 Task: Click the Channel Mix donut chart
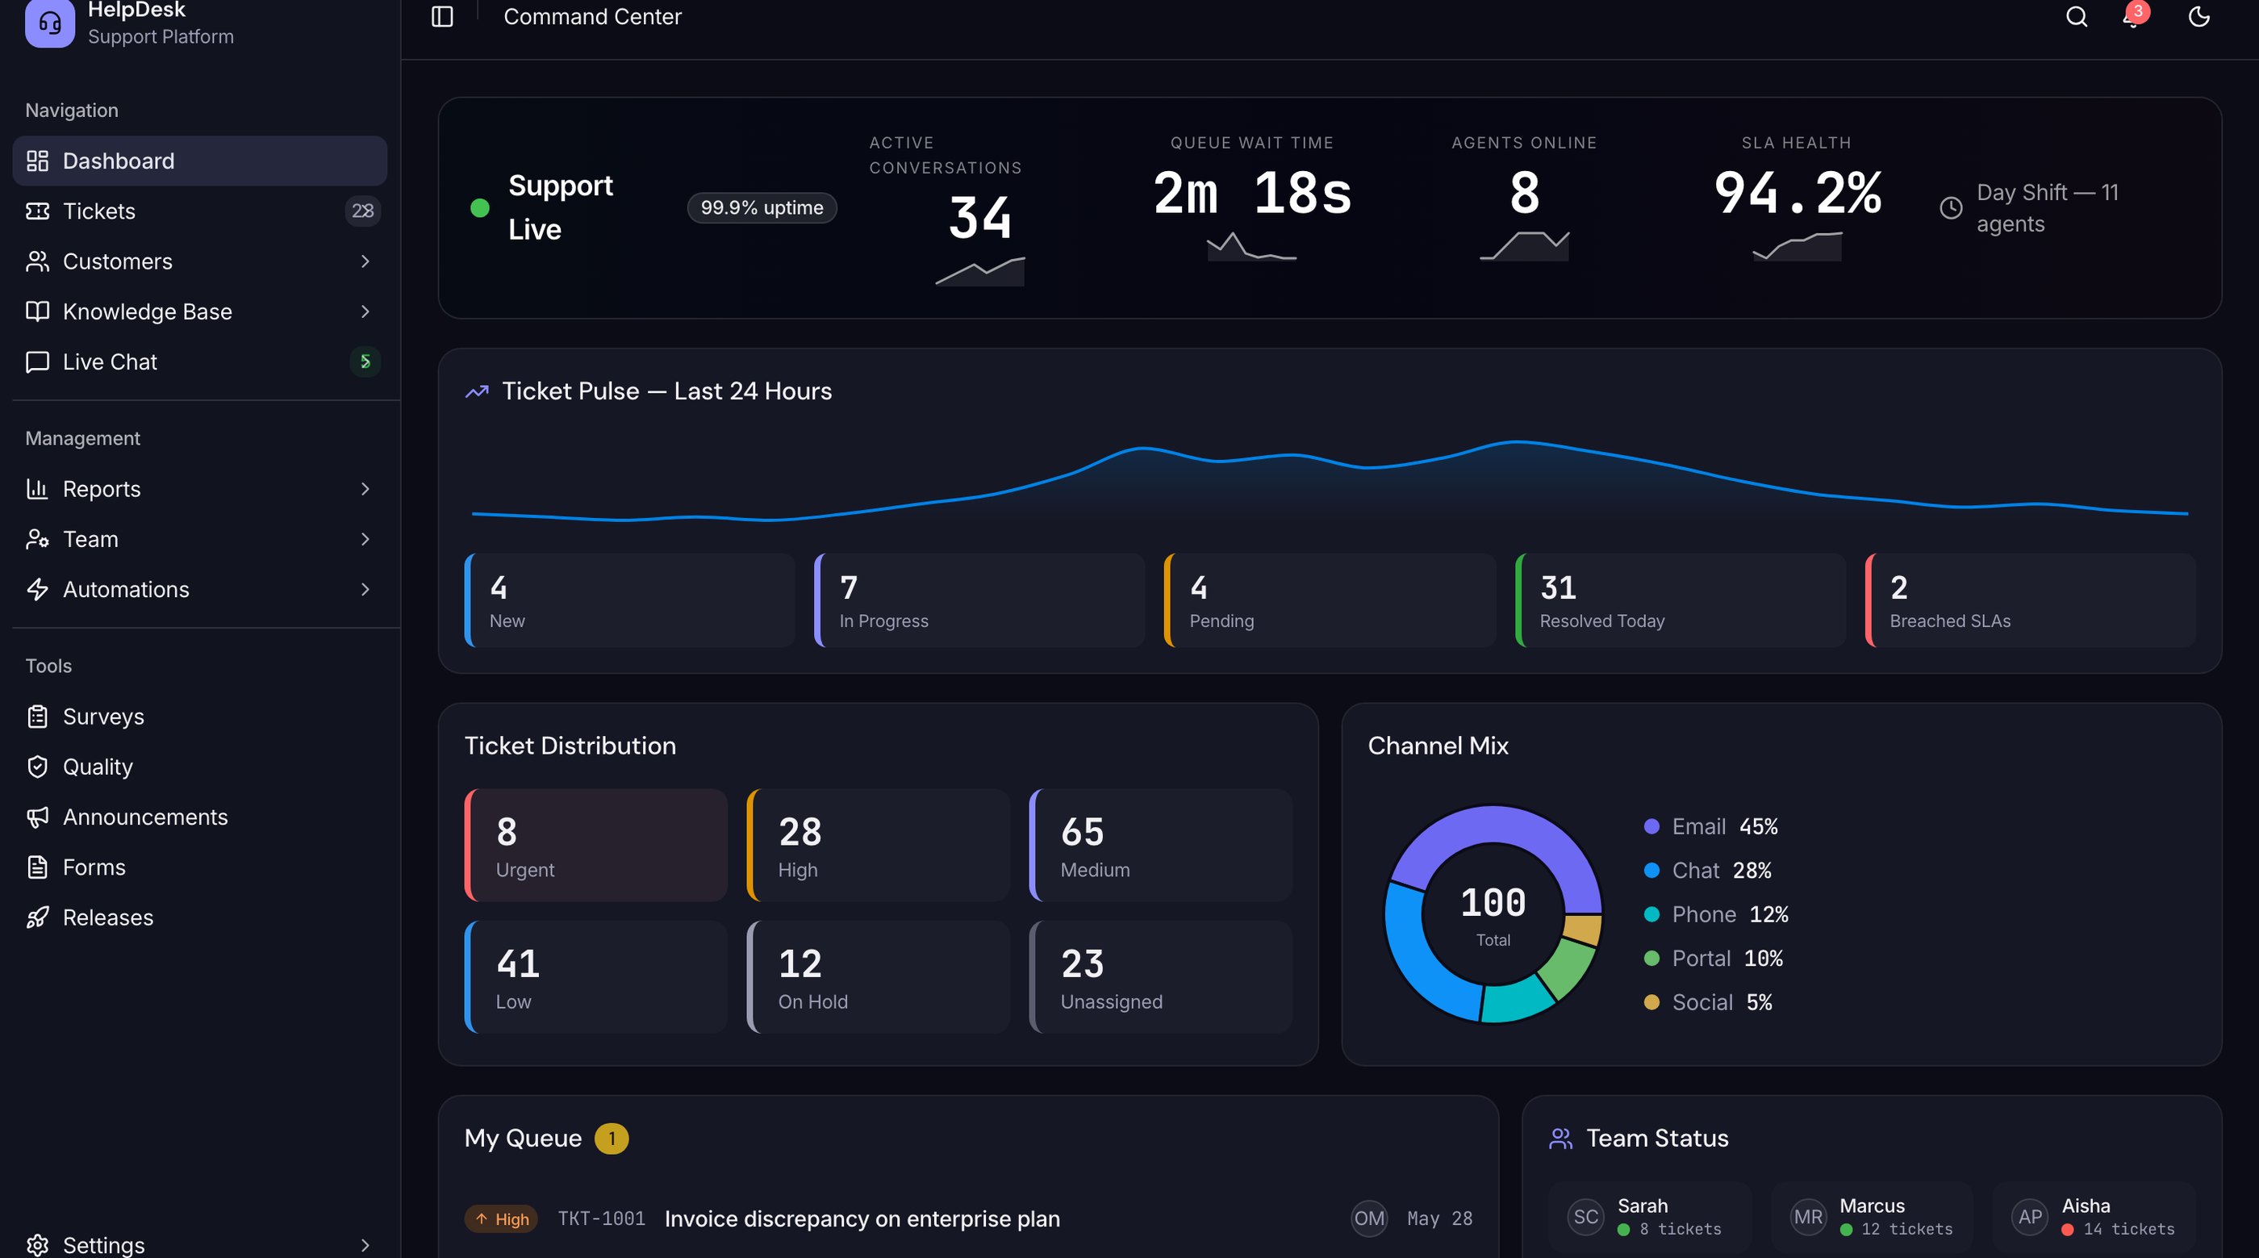pyautogui.click(x=1493, y=914)
